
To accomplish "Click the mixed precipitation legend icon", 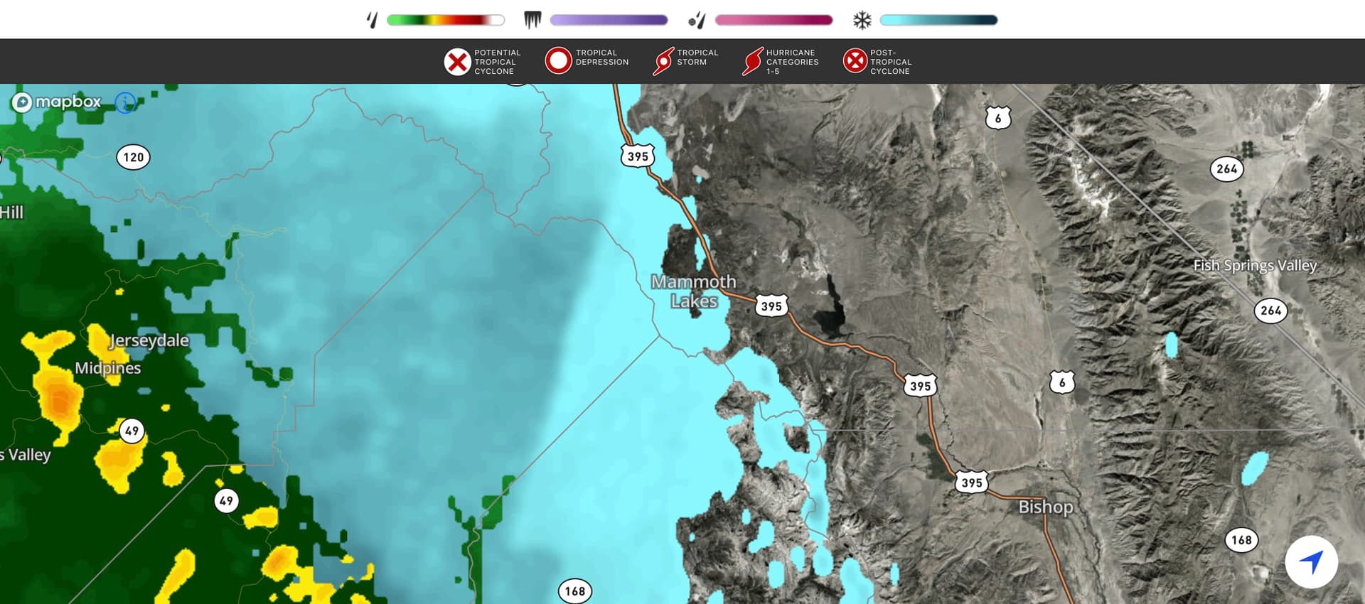I will 697,20.
